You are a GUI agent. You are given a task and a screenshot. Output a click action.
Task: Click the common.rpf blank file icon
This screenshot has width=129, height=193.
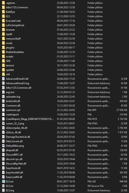click(3, 110)
